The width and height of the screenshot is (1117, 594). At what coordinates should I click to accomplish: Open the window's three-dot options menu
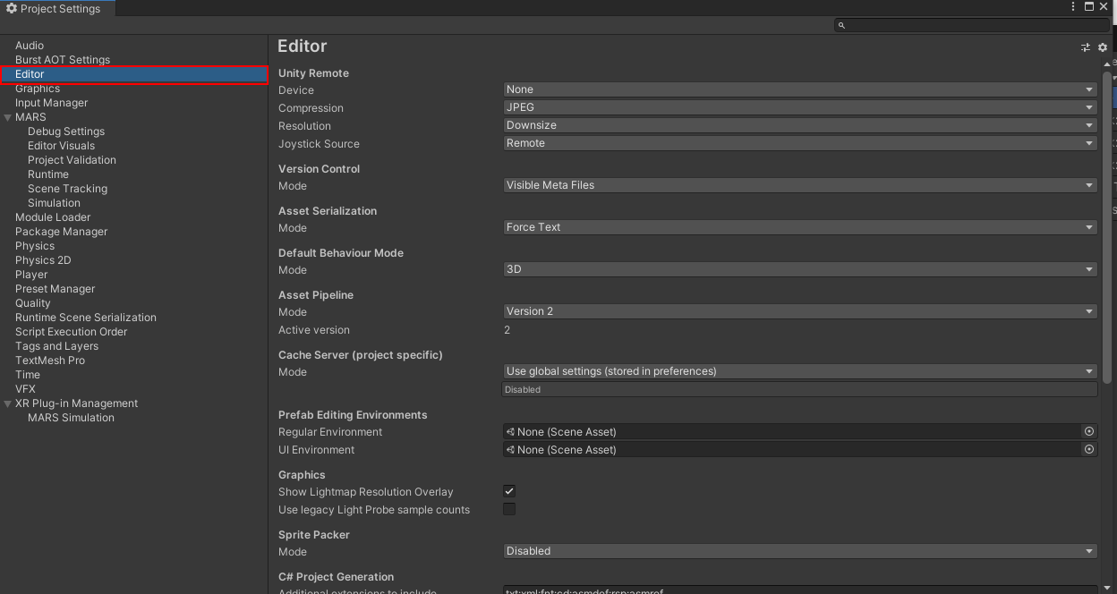point(1073,7)
